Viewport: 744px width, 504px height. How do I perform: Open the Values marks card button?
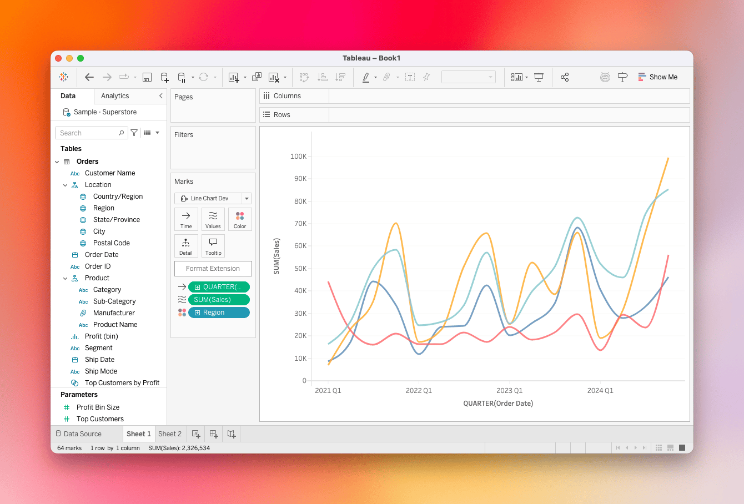coord(213,219)
